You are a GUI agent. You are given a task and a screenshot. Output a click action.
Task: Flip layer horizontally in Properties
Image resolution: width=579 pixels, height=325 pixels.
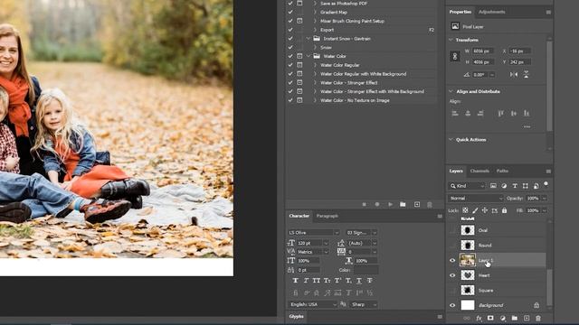tap(514, 74)
